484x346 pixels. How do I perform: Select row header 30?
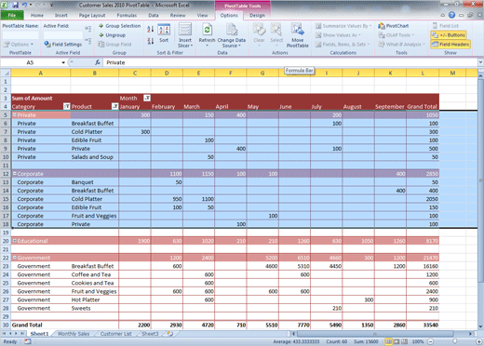6,325
